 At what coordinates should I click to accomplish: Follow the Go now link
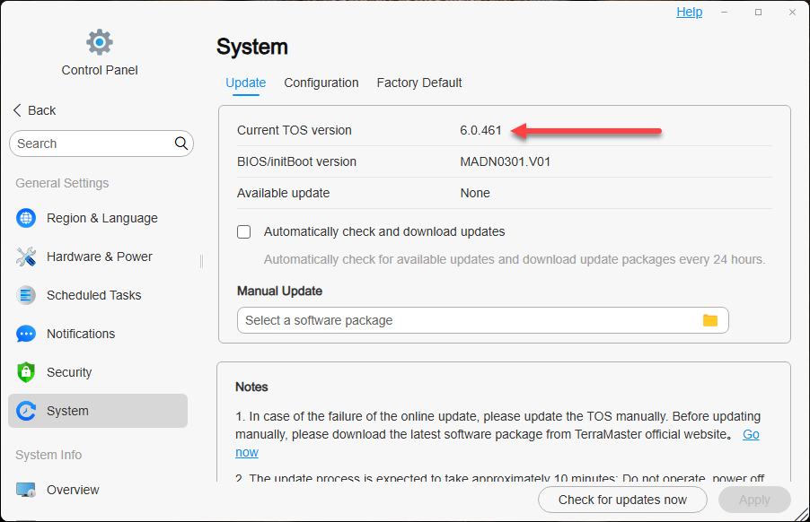[750, 434]
